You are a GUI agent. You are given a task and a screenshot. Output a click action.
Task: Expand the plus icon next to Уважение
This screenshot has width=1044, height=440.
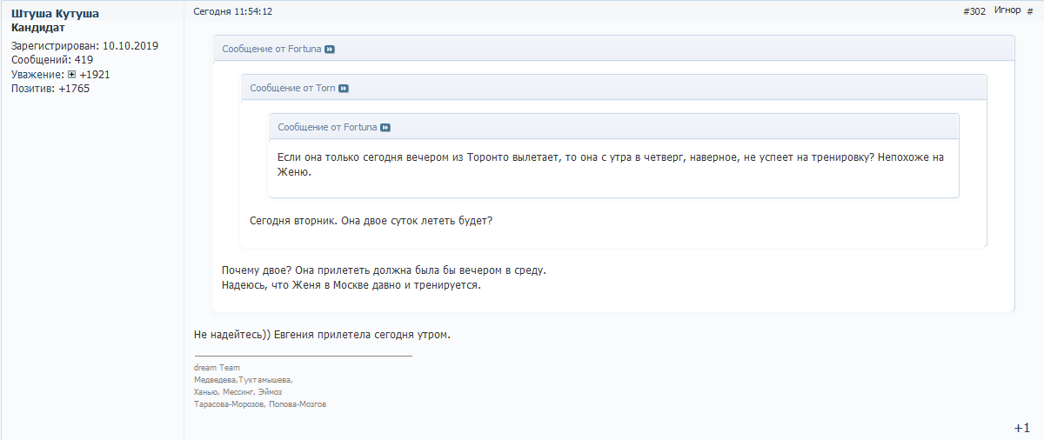71,75
